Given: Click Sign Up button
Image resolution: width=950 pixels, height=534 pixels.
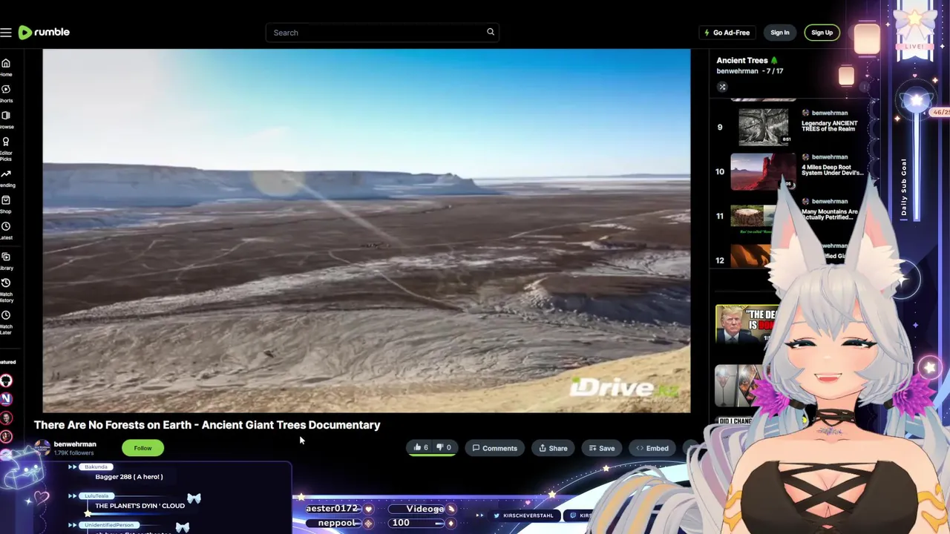Looking at the screenshot, I should (822, 33).
